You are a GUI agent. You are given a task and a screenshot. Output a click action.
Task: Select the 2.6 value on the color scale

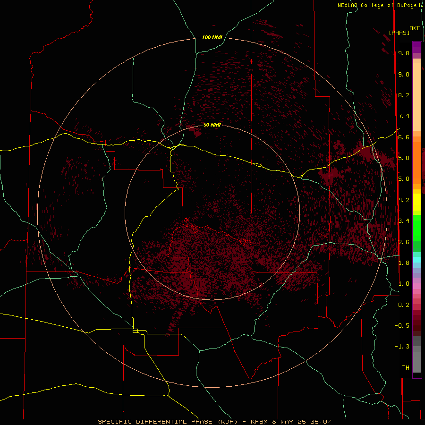[404, 242]
